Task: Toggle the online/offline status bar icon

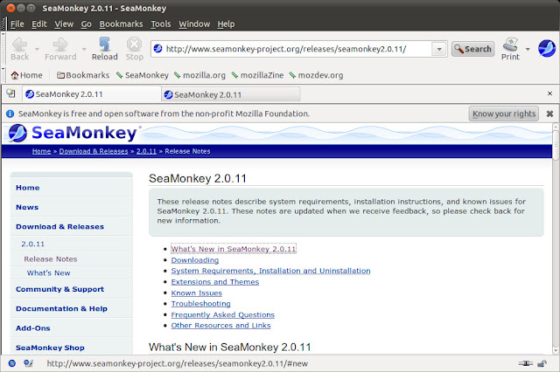Action: [525, 363]
